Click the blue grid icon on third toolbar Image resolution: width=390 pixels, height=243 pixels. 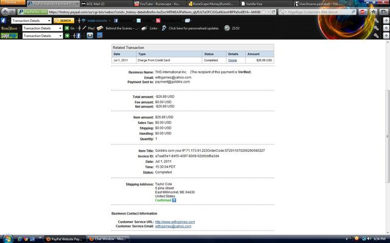point(100,35)
